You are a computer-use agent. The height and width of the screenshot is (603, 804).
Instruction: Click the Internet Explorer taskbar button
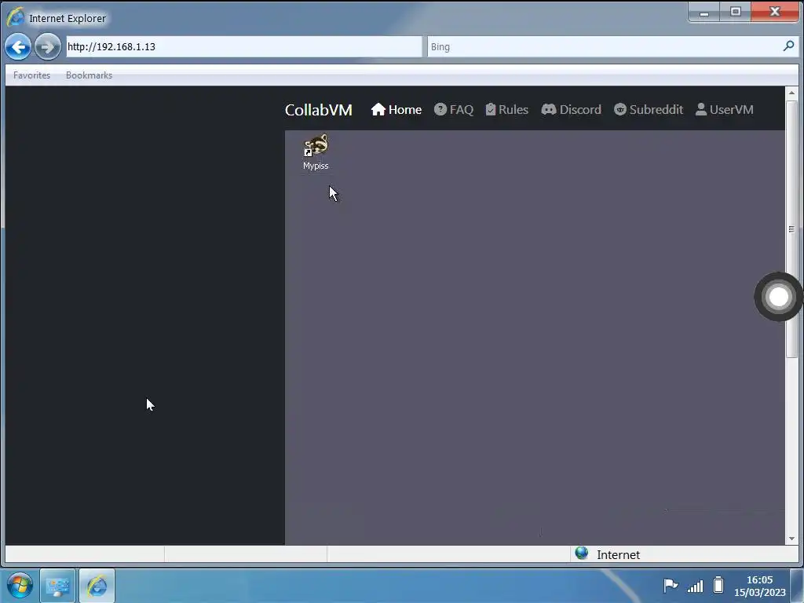pyautogui.click(x=97, y=586)
